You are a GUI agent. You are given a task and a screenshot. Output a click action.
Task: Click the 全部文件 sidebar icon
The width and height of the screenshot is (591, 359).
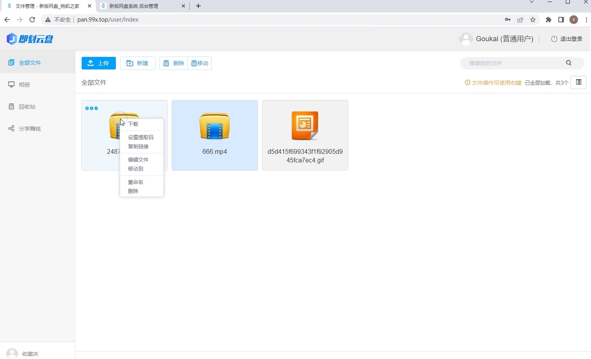click(11, 62)
